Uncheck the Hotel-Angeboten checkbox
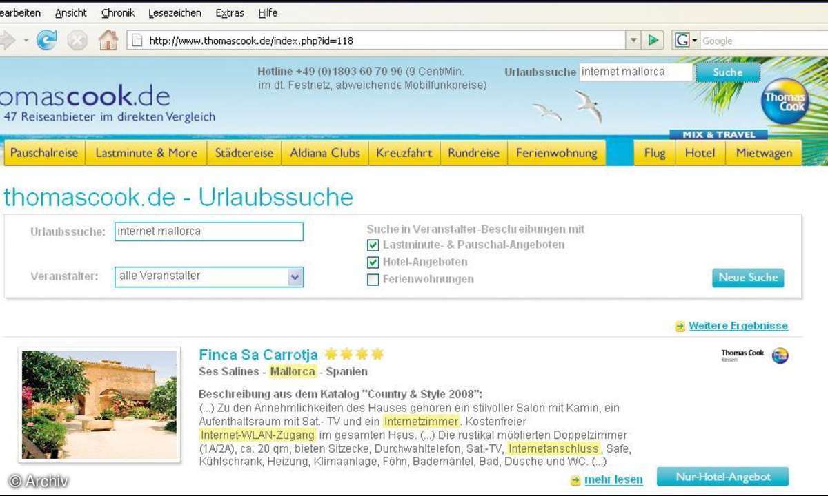Viewport: 828px width, 496px height. [x=373, y=262]
